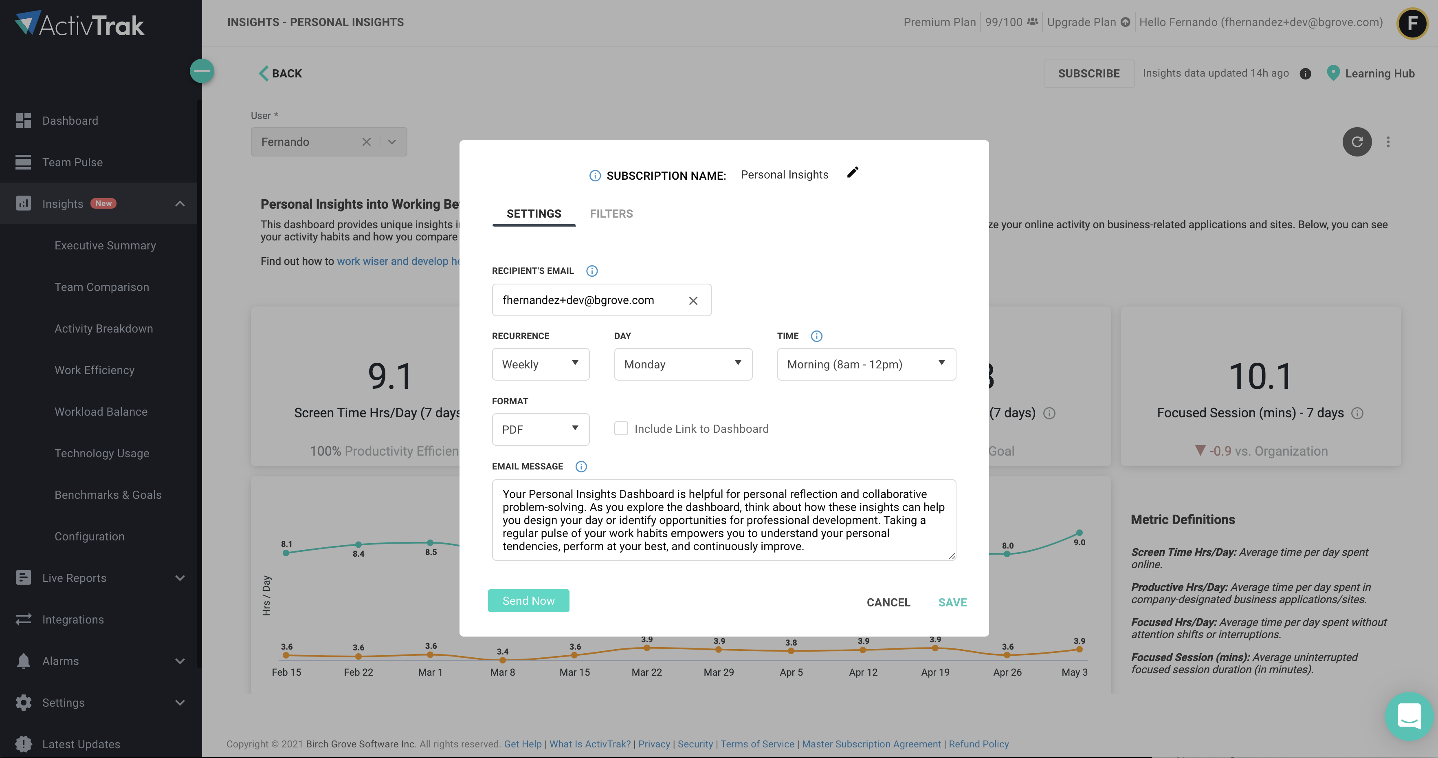
Task: Click the info icon beside Focused Session (mins)
Action: 1357,413
